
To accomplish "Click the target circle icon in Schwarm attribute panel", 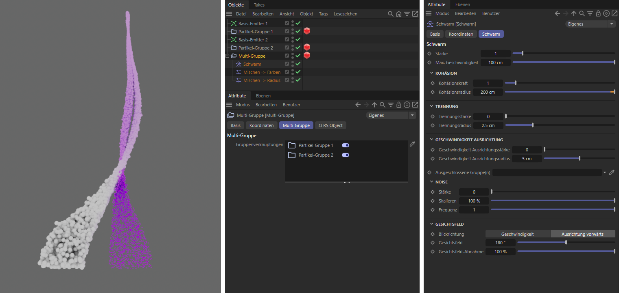I will click(606, 13).
